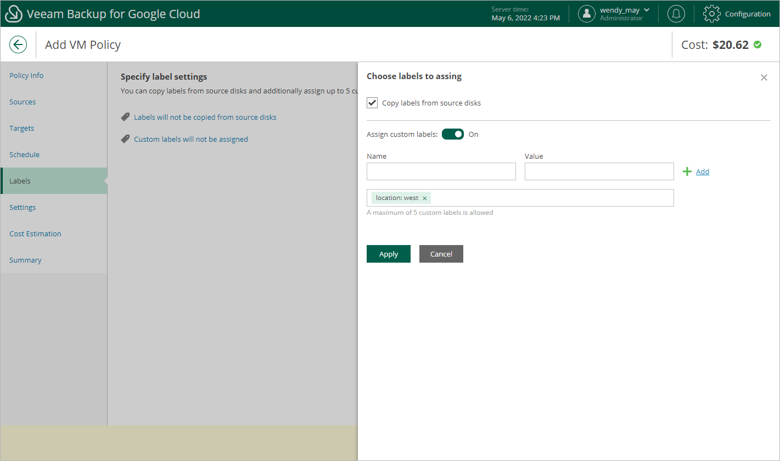Click the server time May 6, 2022
780x461 pixels.
526,18
